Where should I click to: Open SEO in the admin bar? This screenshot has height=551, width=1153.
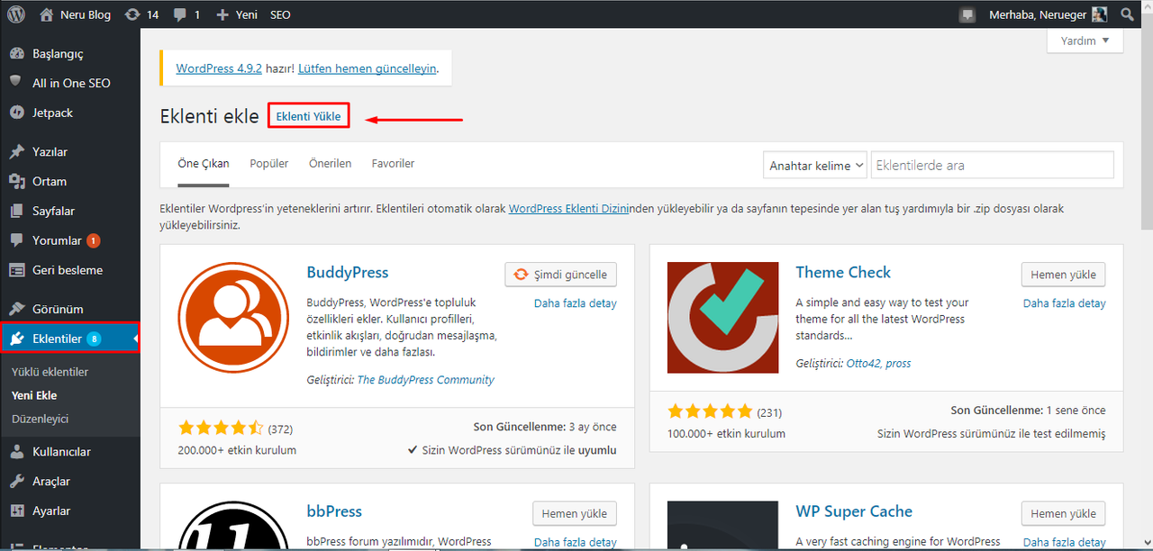[280, 14]
